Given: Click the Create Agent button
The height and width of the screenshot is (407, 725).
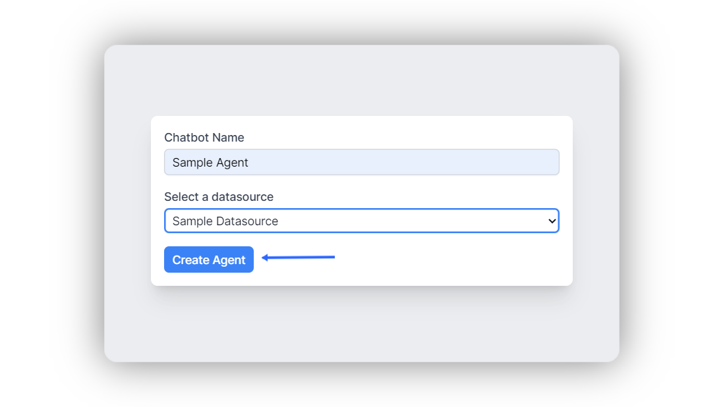Looking at the screenshot, I should 209,259.
